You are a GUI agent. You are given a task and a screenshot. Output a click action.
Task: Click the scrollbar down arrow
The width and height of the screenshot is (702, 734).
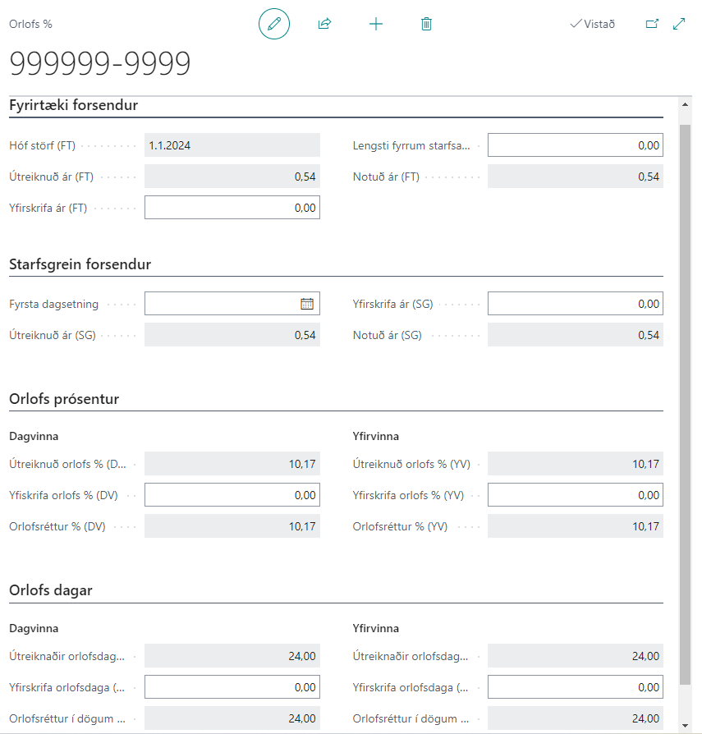(685, 726)
